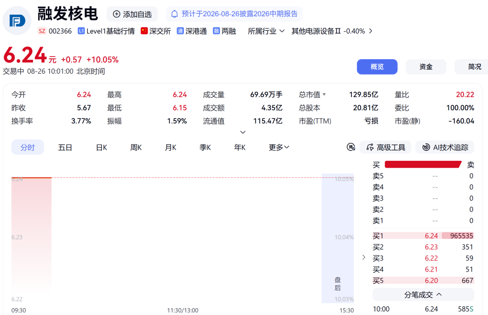Open the 更多 chart period dropdown
This screenshot has width=488, height=315.
click(279, 147)
